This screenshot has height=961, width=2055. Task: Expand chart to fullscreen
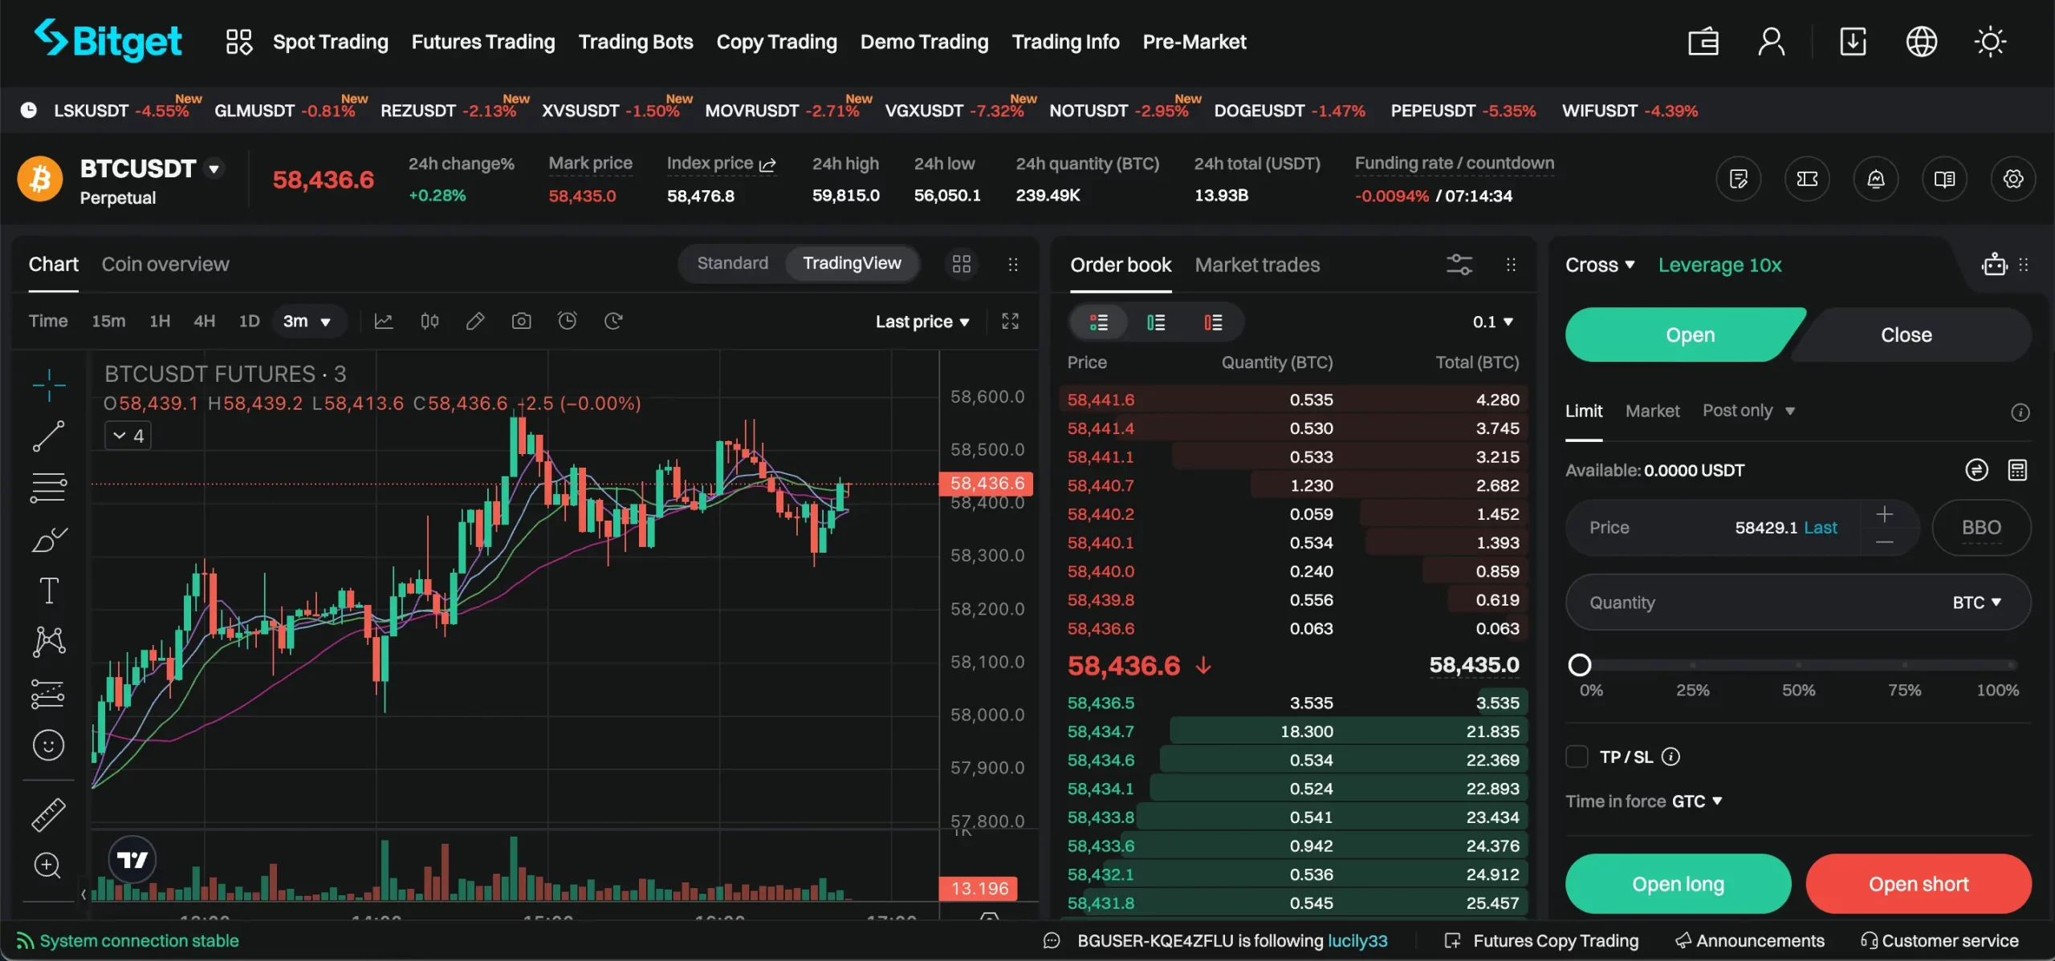pos(1010,321)
